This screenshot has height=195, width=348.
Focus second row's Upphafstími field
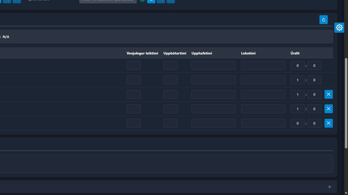[214, 80]
